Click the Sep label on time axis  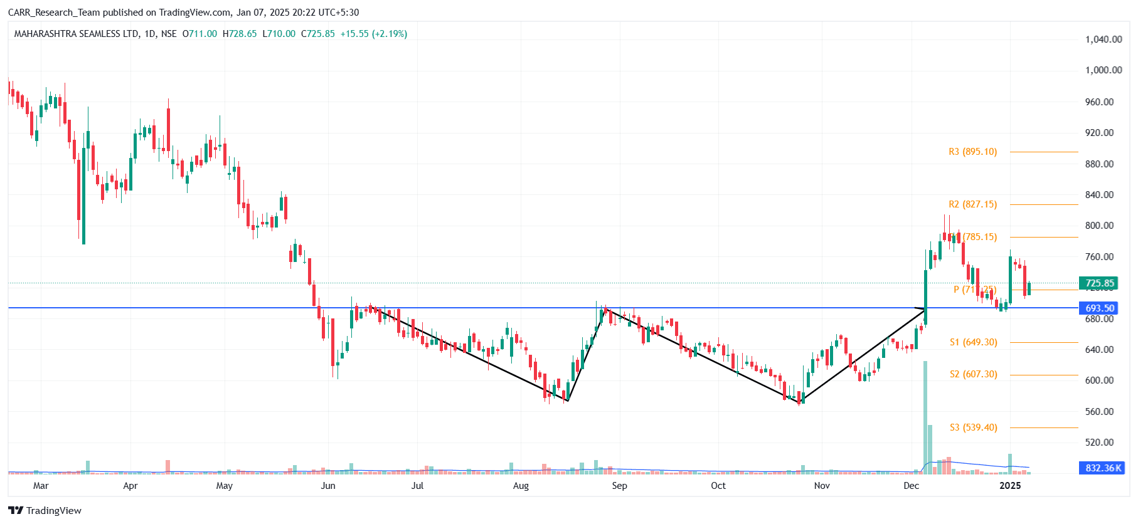(619, 486)
